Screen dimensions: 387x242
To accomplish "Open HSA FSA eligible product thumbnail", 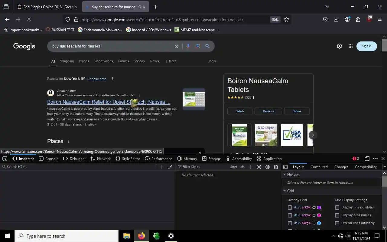I will [x=292, y=135].
